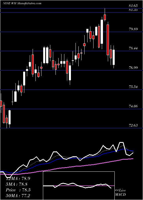Open the MACD inset chart
This screenshot has width=143, height=200.
pos(79,186)
